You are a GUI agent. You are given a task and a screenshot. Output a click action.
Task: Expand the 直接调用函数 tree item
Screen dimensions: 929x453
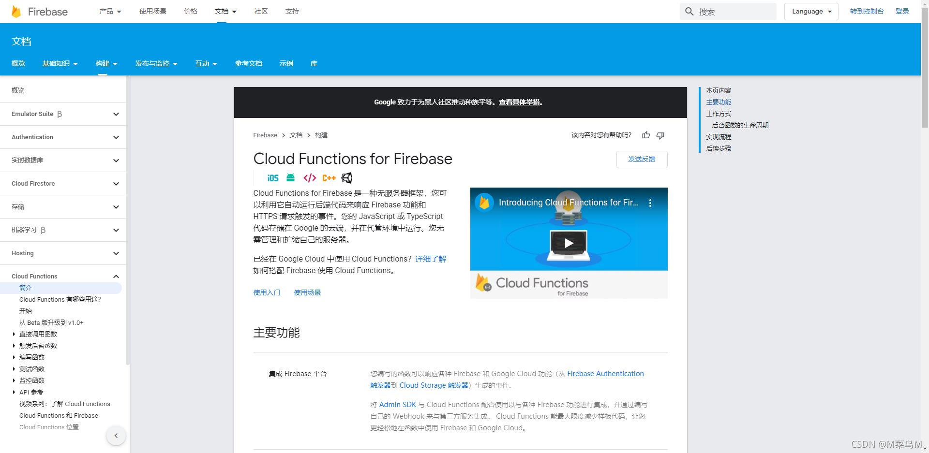coord(14,334)
